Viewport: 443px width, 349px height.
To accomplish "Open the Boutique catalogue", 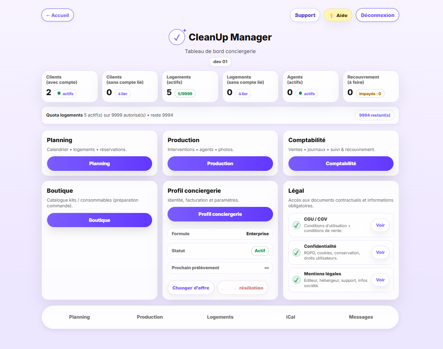I will tap(99, 220).
